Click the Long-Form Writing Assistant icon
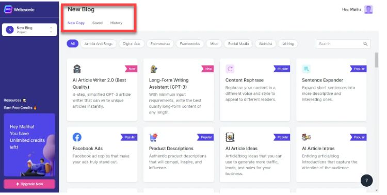 coord(154,69)
